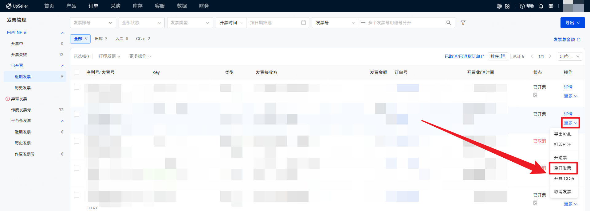Open the 发票总金额 link
This screenshot has height=211, width=590.
[x=566, y=40]
